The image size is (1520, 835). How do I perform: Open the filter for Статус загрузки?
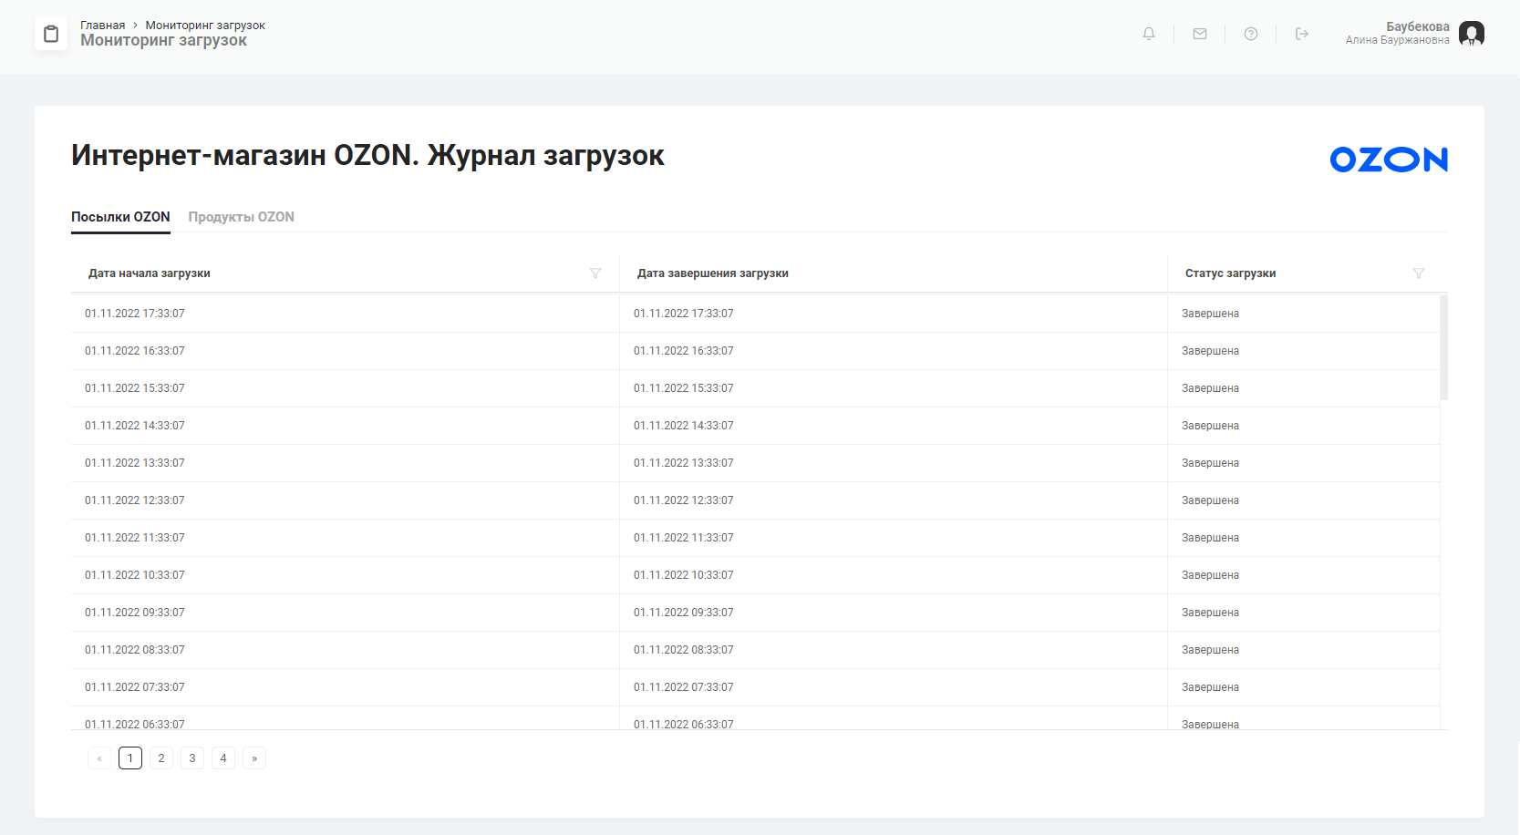coord(1419,273)
